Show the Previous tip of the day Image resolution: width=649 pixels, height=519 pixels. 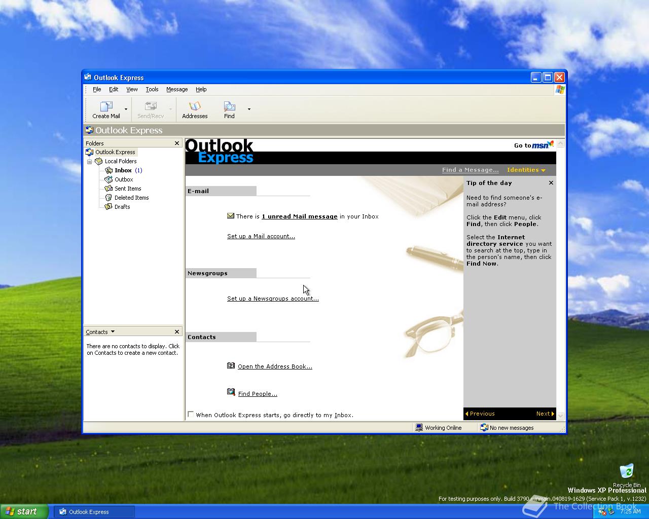point(480,414)
